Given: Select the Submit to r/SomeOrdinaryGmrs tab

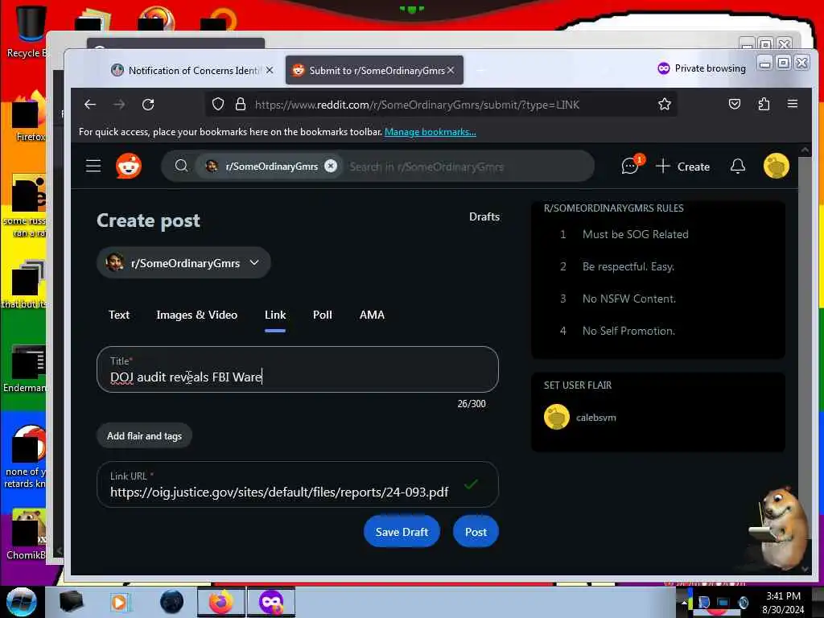Looking at the screenshot, I should coord(374,71).
